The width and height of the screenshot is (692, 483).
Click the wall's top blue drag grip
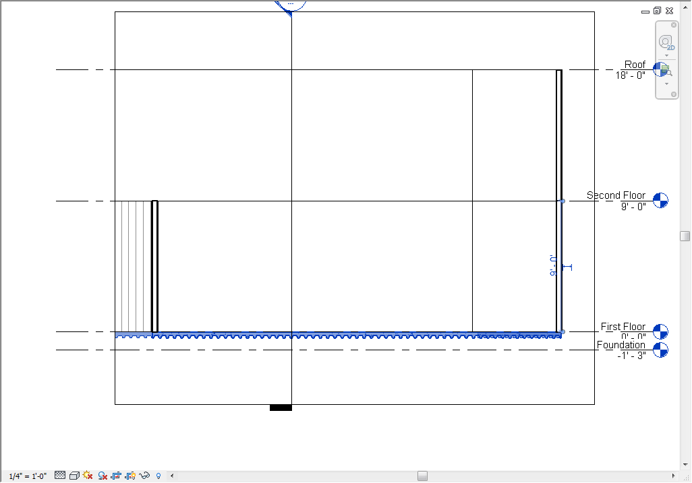[x=563, y=201]
